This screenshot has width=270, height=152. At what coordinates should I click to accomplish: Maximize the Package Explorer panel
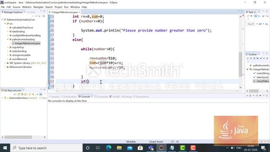[44, 11]
